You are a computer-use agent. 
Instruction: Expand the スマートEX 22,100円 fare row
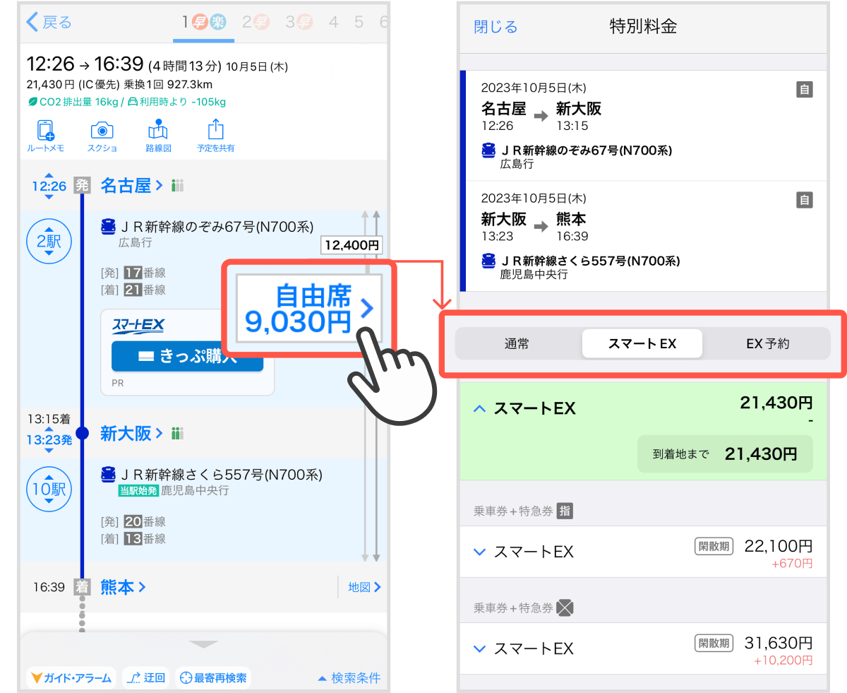pos(479,552)
